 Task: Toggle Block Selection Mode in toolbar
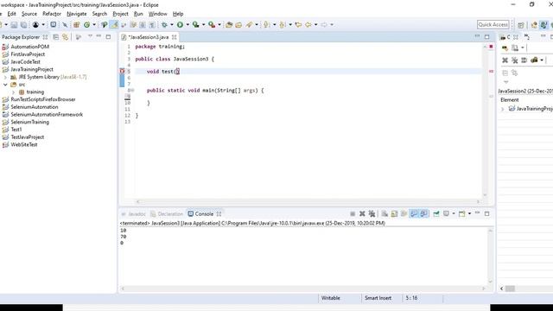tap(143, 25)
